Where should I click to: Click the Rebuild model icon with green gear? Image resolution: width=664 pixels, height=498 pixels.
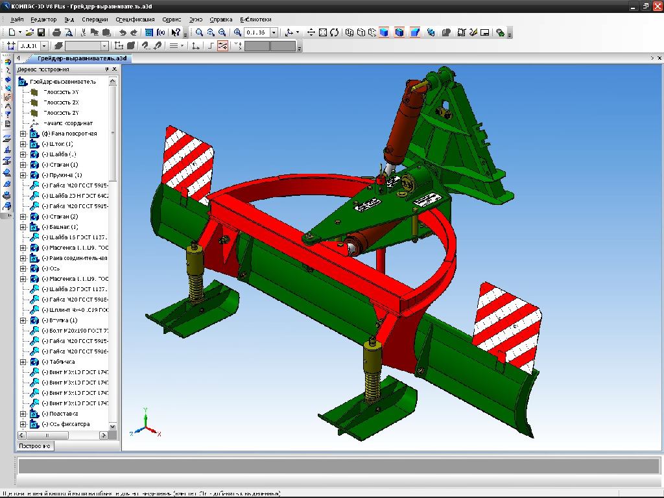[500, 32]
